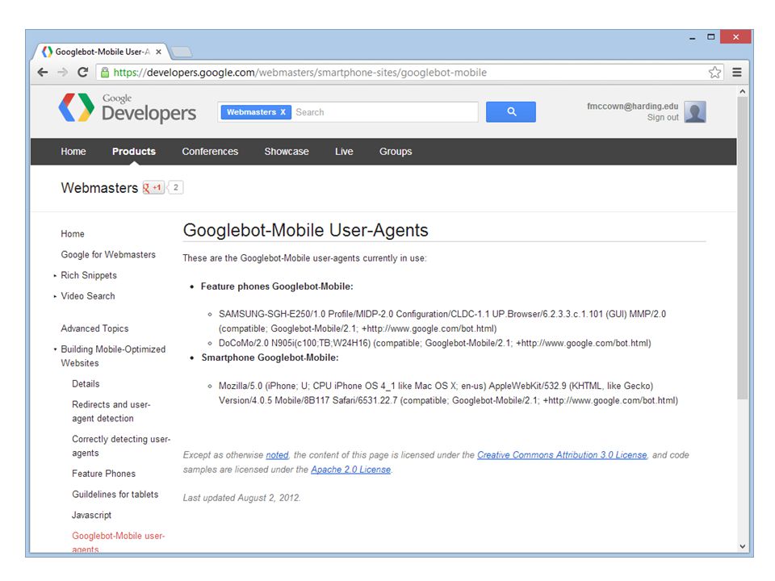Open the Javascript sidebar link
Image resolution: width=775 pixels, height=581 pixels.
tap(91, 515)
